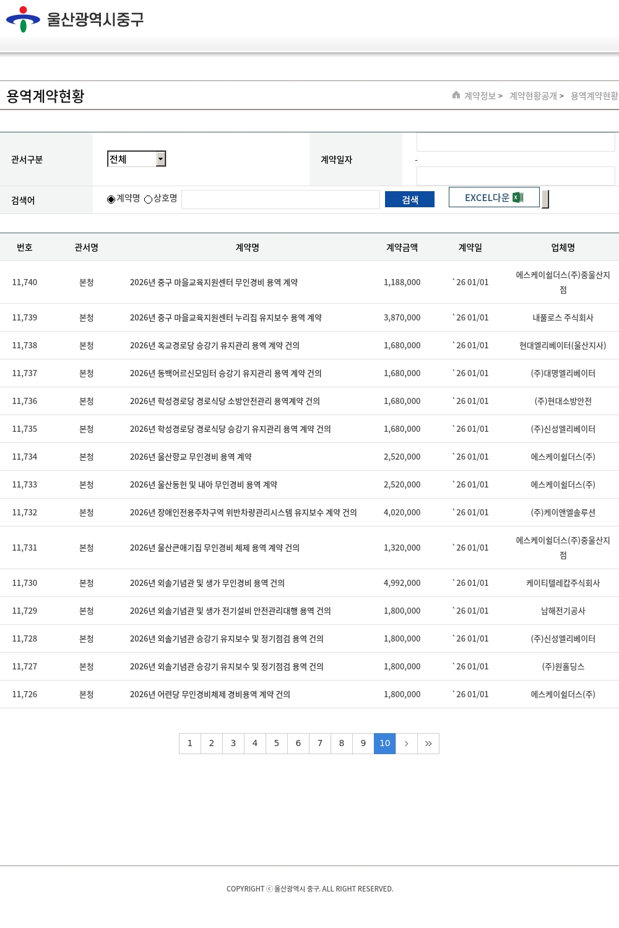Go to next page arrow
Screen dimensions: 619x928
406,744
